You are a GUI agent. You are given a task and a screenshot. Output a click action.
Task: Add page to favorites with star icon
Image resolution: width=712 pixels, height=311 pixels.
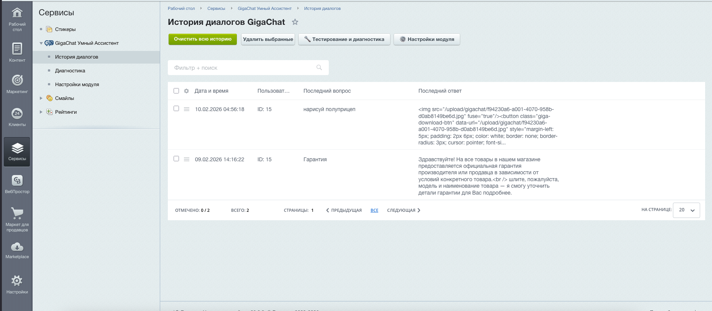[295, 22]
